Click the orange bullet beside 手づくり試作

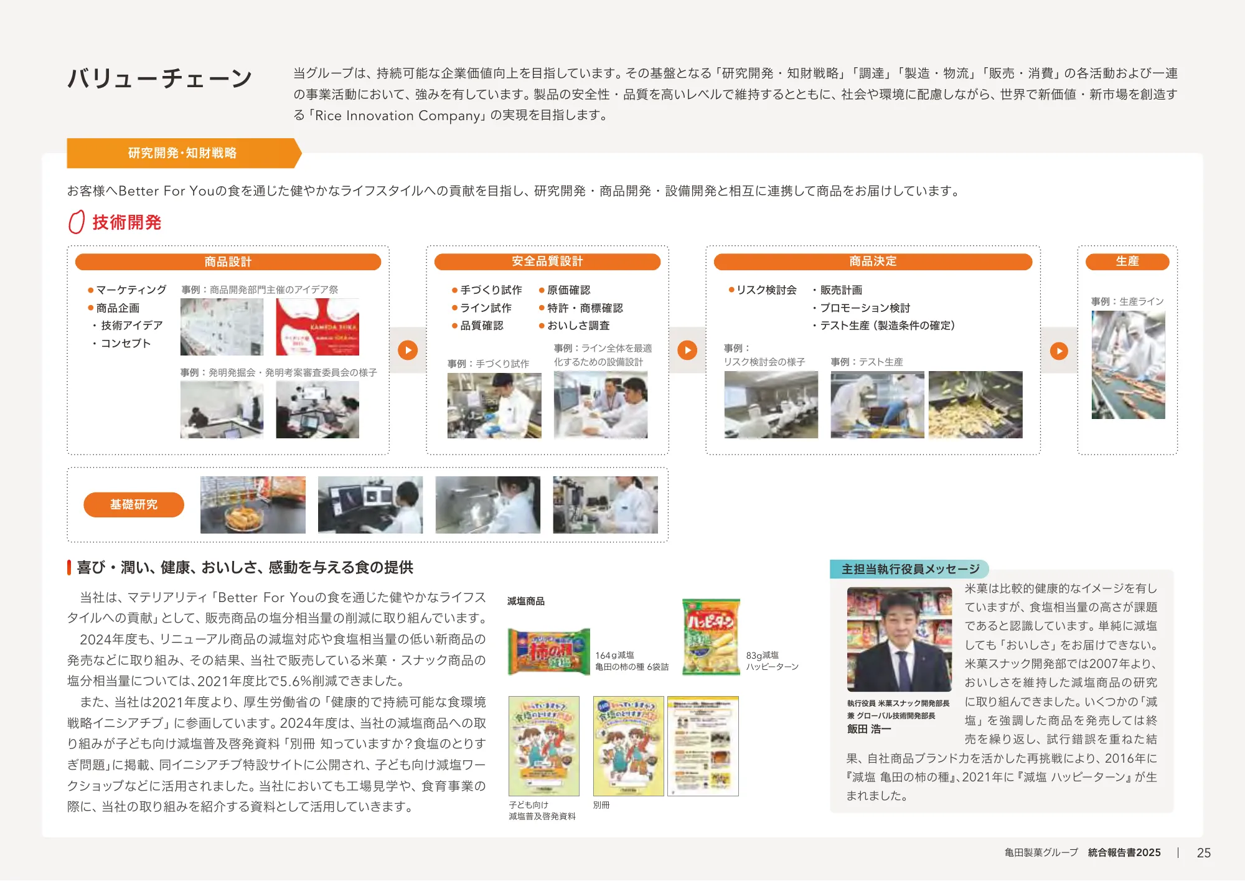[453, 289]
